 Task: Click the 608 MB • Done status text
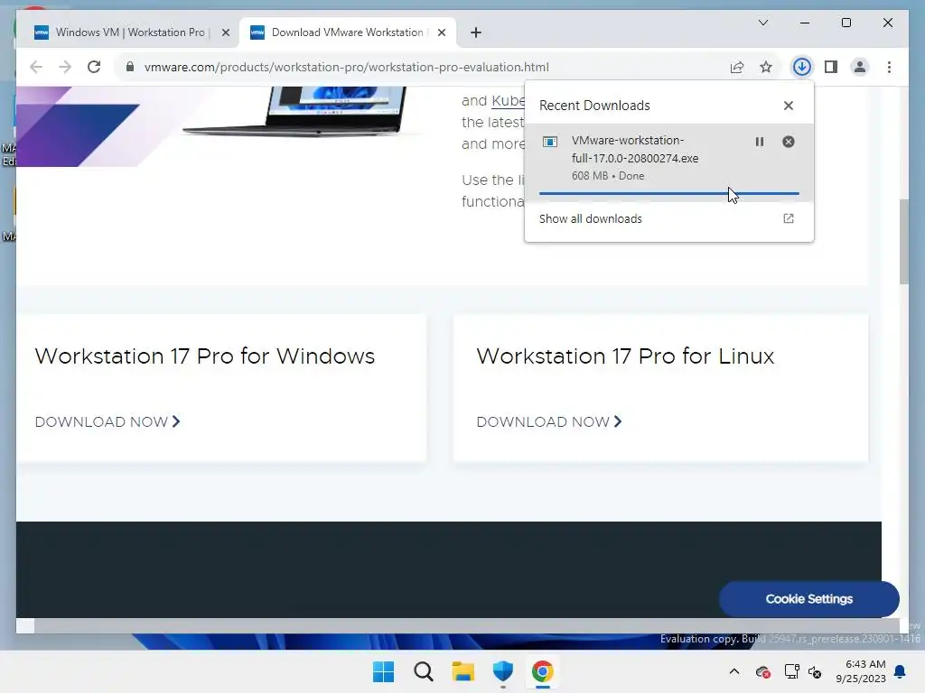click(x=608, y=176)
